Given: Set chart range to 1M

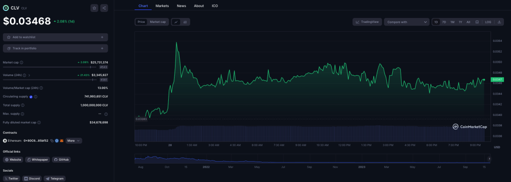Looking at the screenshot, I should (x=452, y=22).
